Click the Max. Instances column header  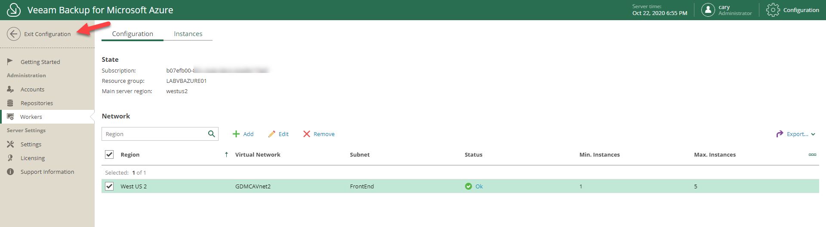pos(715,154)
